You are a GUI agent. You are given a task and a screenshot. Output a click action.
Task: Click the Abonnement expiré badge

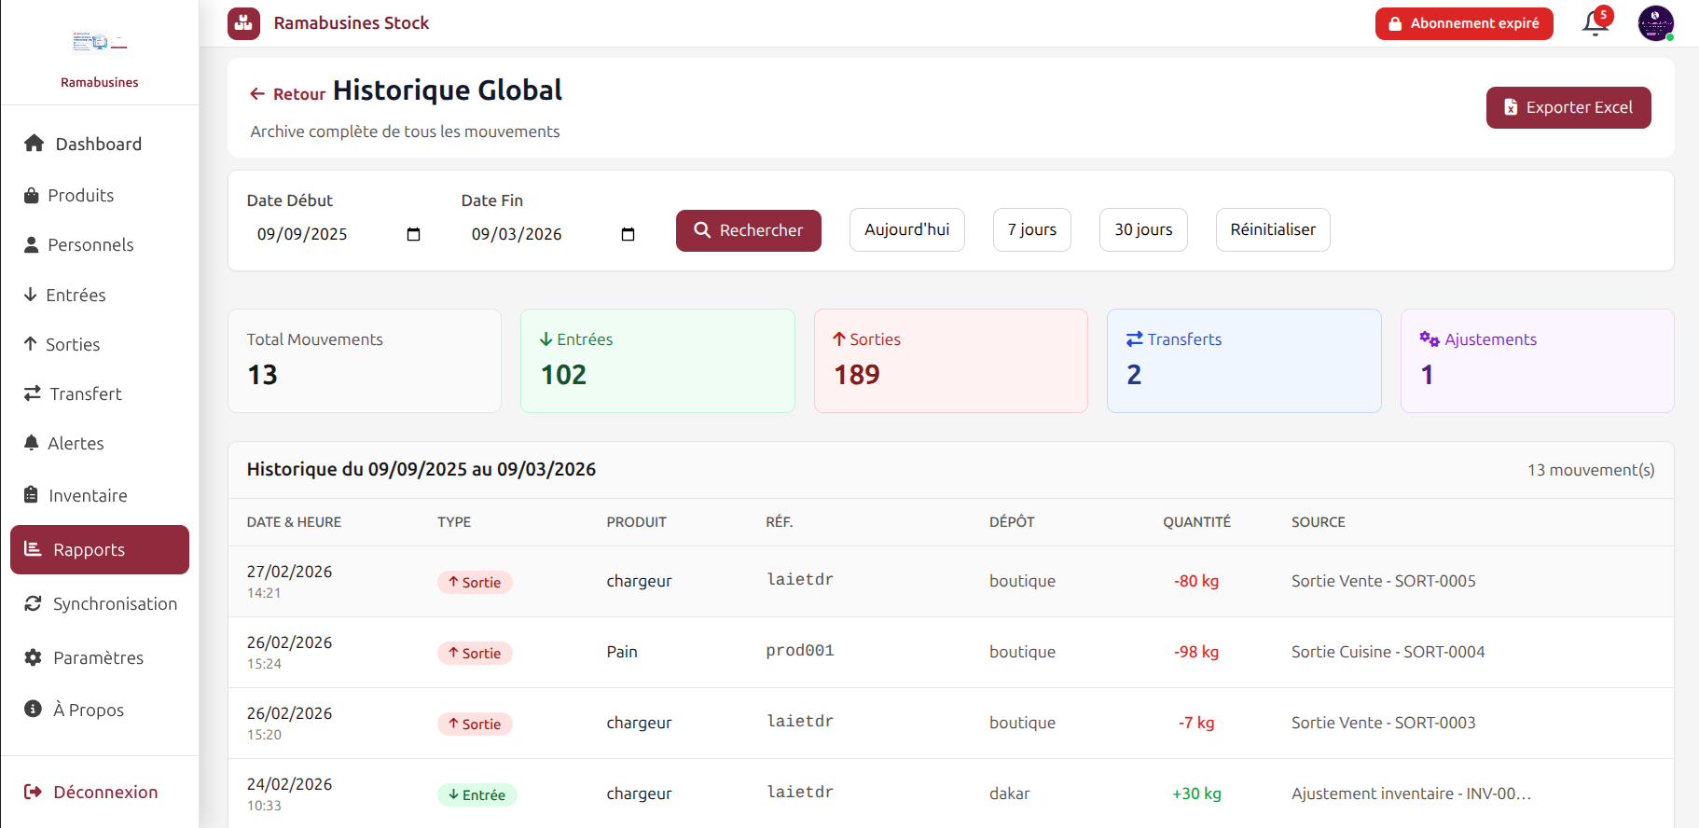tap(1463, 23)
